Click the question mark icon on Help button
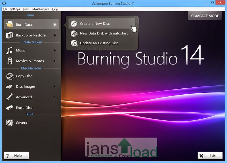The image size is (227, 163). pos(8,156)
